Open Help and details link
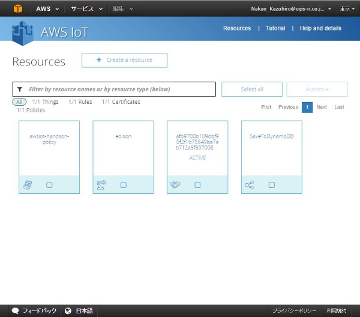 tap(320, 28)
